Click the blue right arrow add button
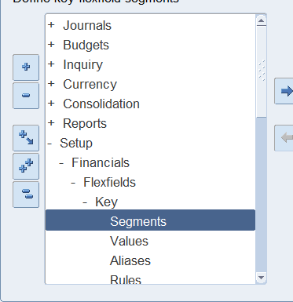293x302 pixels. [284, 91]
